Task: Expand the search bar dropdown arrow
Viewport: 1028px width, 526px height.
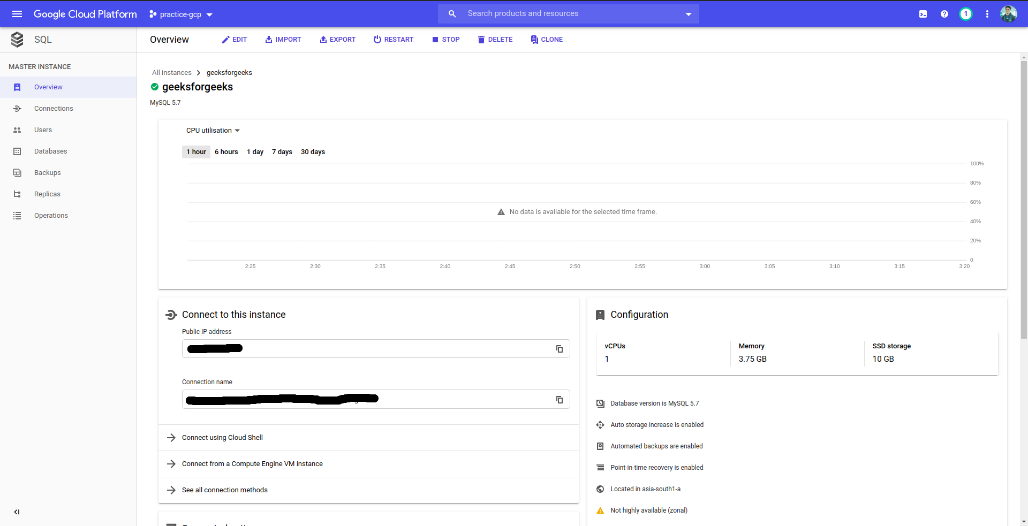Action: (x=689, y=14)
